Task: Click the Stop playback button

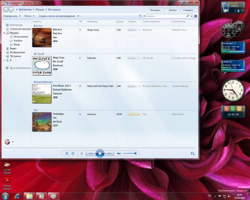Action: point(81,153)
